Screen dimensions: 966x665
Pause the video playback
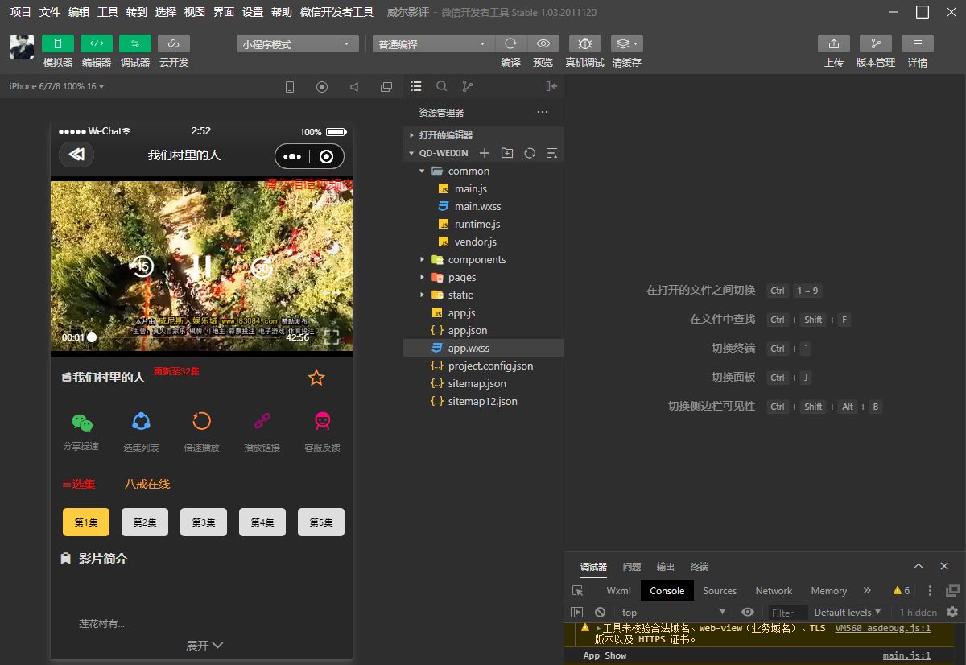202,266
